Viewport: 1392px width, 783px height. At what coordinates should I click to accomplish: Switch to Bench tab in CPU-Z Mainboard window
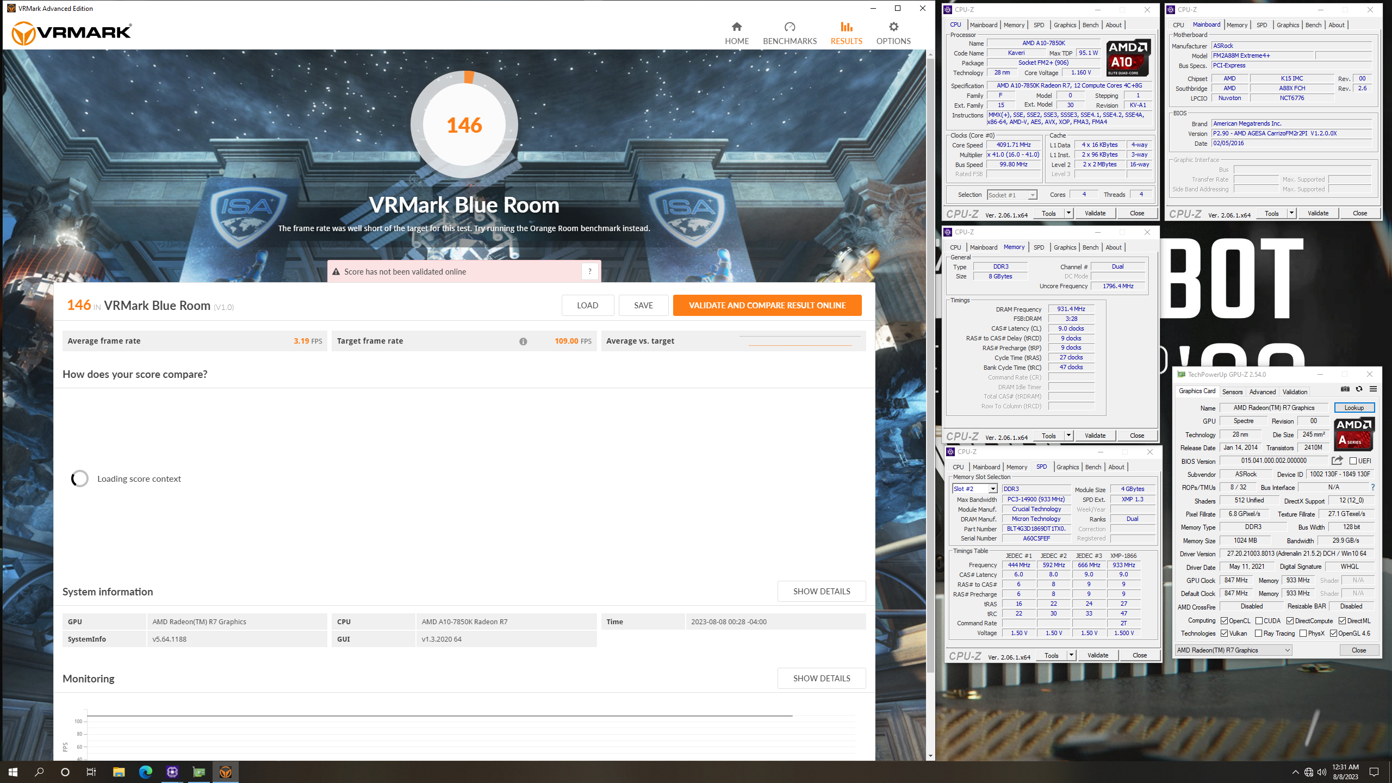tap(1313, 25)
